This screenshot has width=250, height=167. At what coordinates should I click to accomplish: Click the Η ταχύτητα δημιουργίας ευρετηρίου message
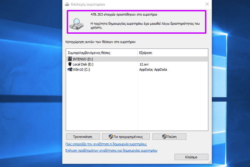tap(145, 26)
